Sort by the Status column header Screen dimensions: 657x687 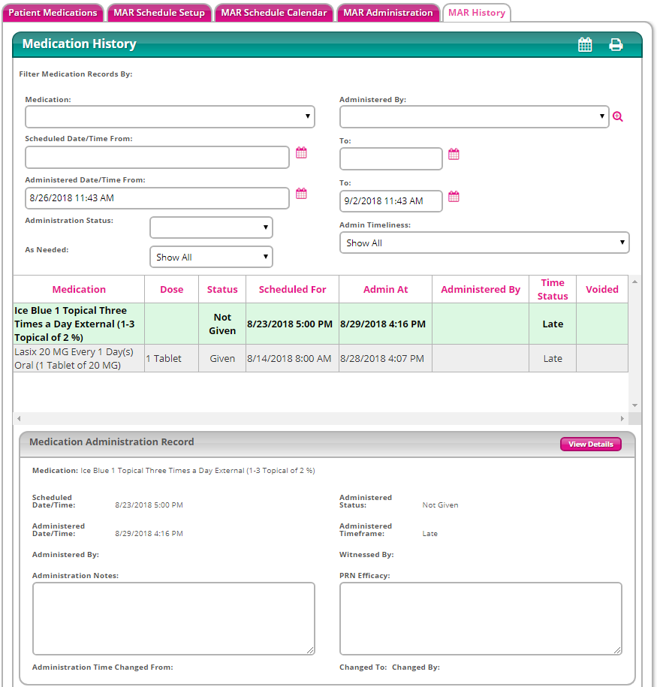pos(222,289)
